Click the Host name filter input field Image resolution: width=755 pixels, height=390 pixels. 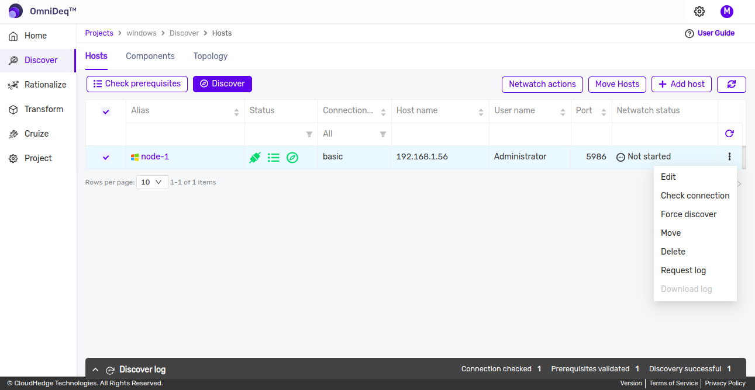440,134
